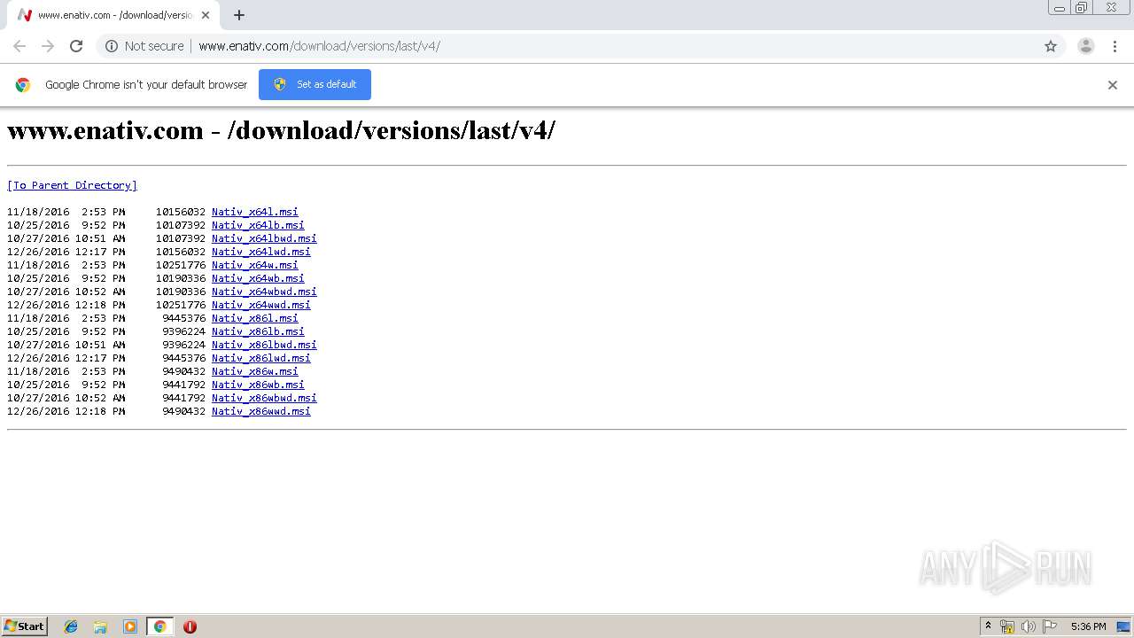Click the address bar URL

319,46
